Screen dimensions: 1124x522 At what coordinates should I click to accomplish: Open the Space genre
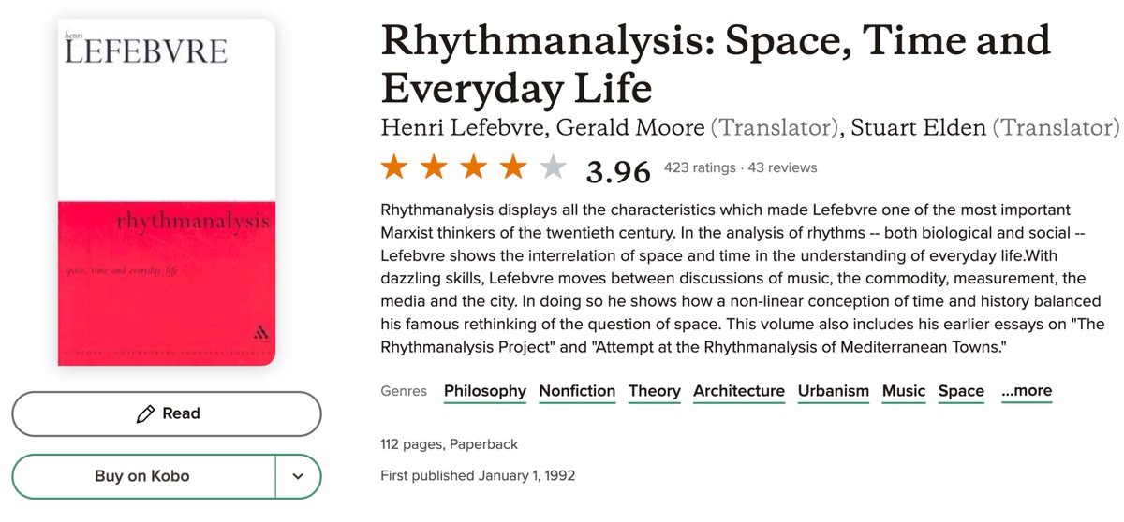(961, 391)
